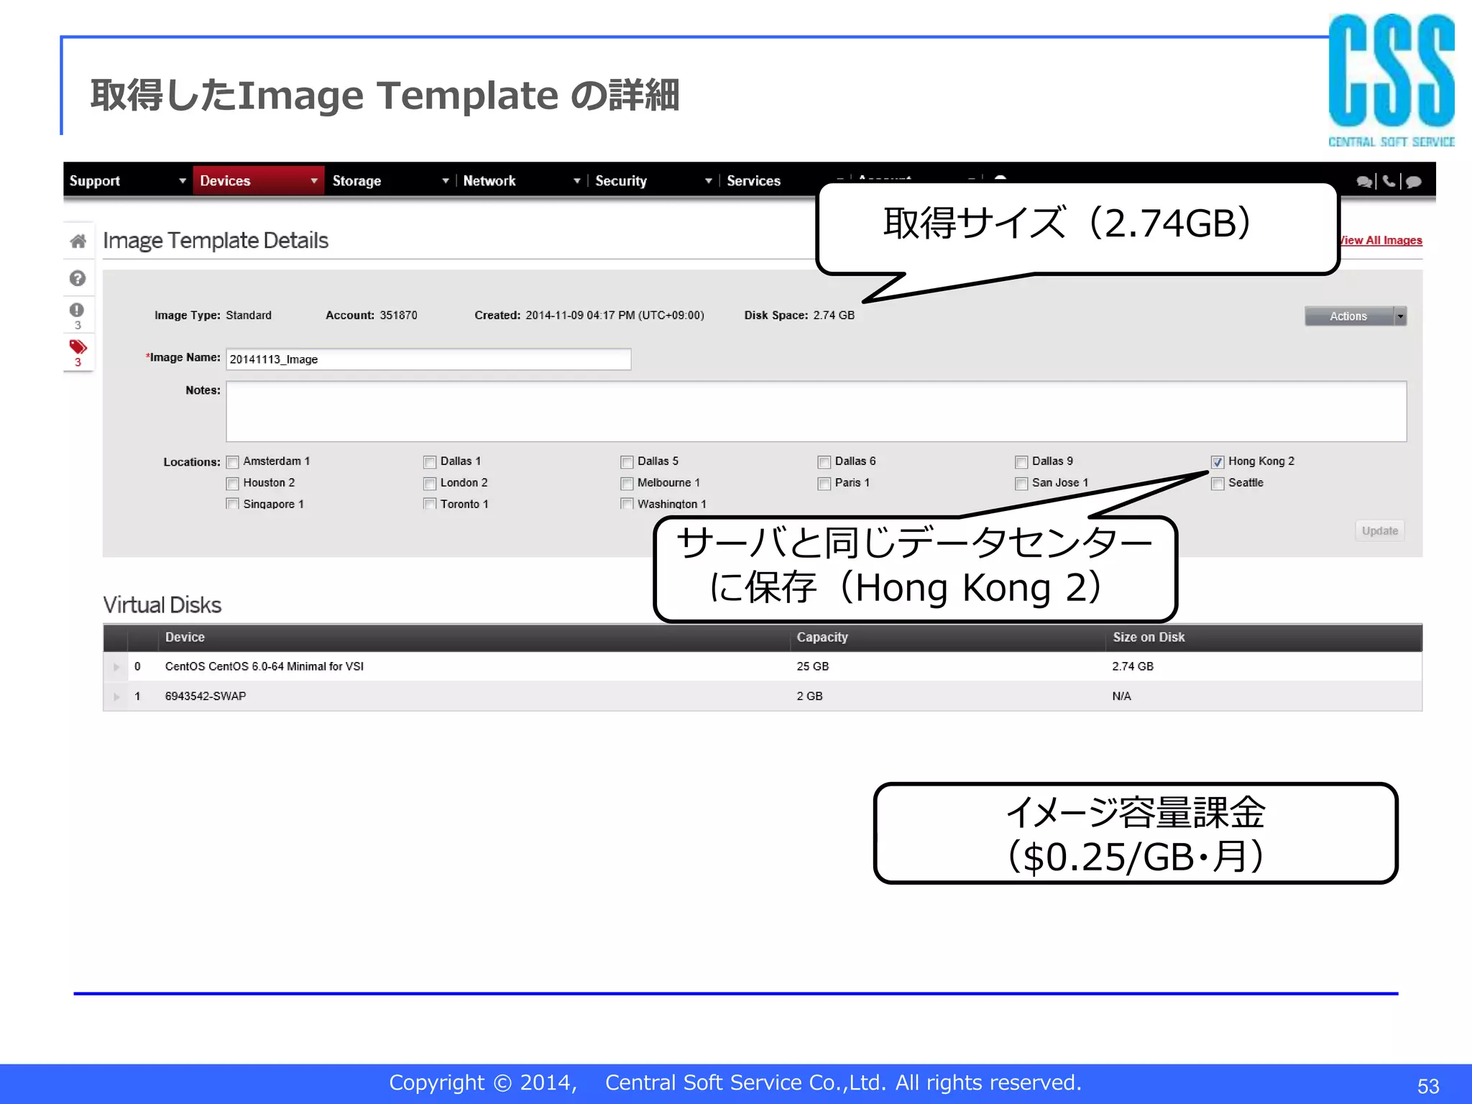This screenshot has height=1104, width=1472.
Task: Open the alerts exclamation icon
Action: (x=77, y=310)
